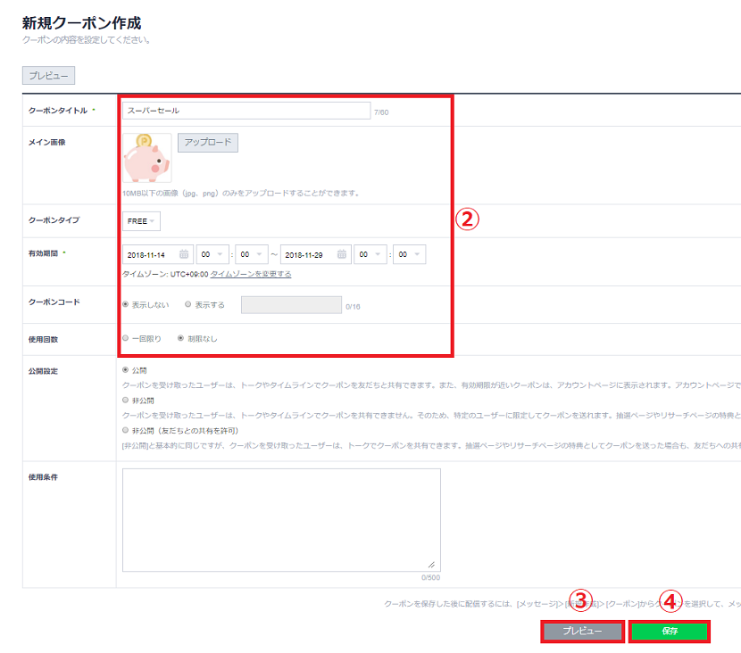
Task: Expand the start time hour dropdown
Action: tap(212, 254)
